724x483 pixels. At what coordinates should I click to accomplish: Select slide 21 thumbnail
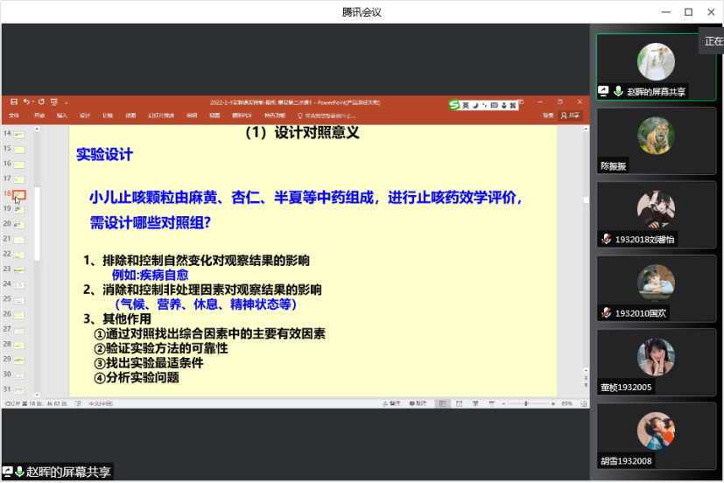pos(19,240)
